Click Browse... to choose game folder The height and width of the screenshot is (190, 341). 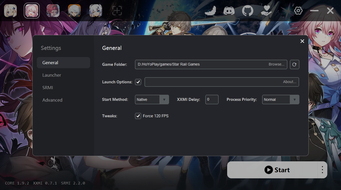click(276, 64)
